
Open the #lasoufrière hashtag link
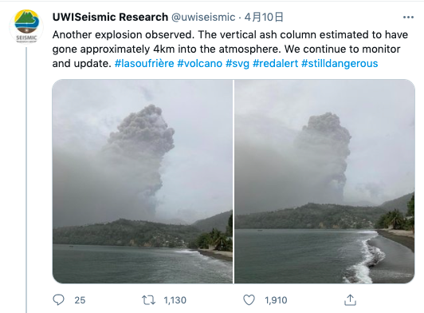point(144,63)
